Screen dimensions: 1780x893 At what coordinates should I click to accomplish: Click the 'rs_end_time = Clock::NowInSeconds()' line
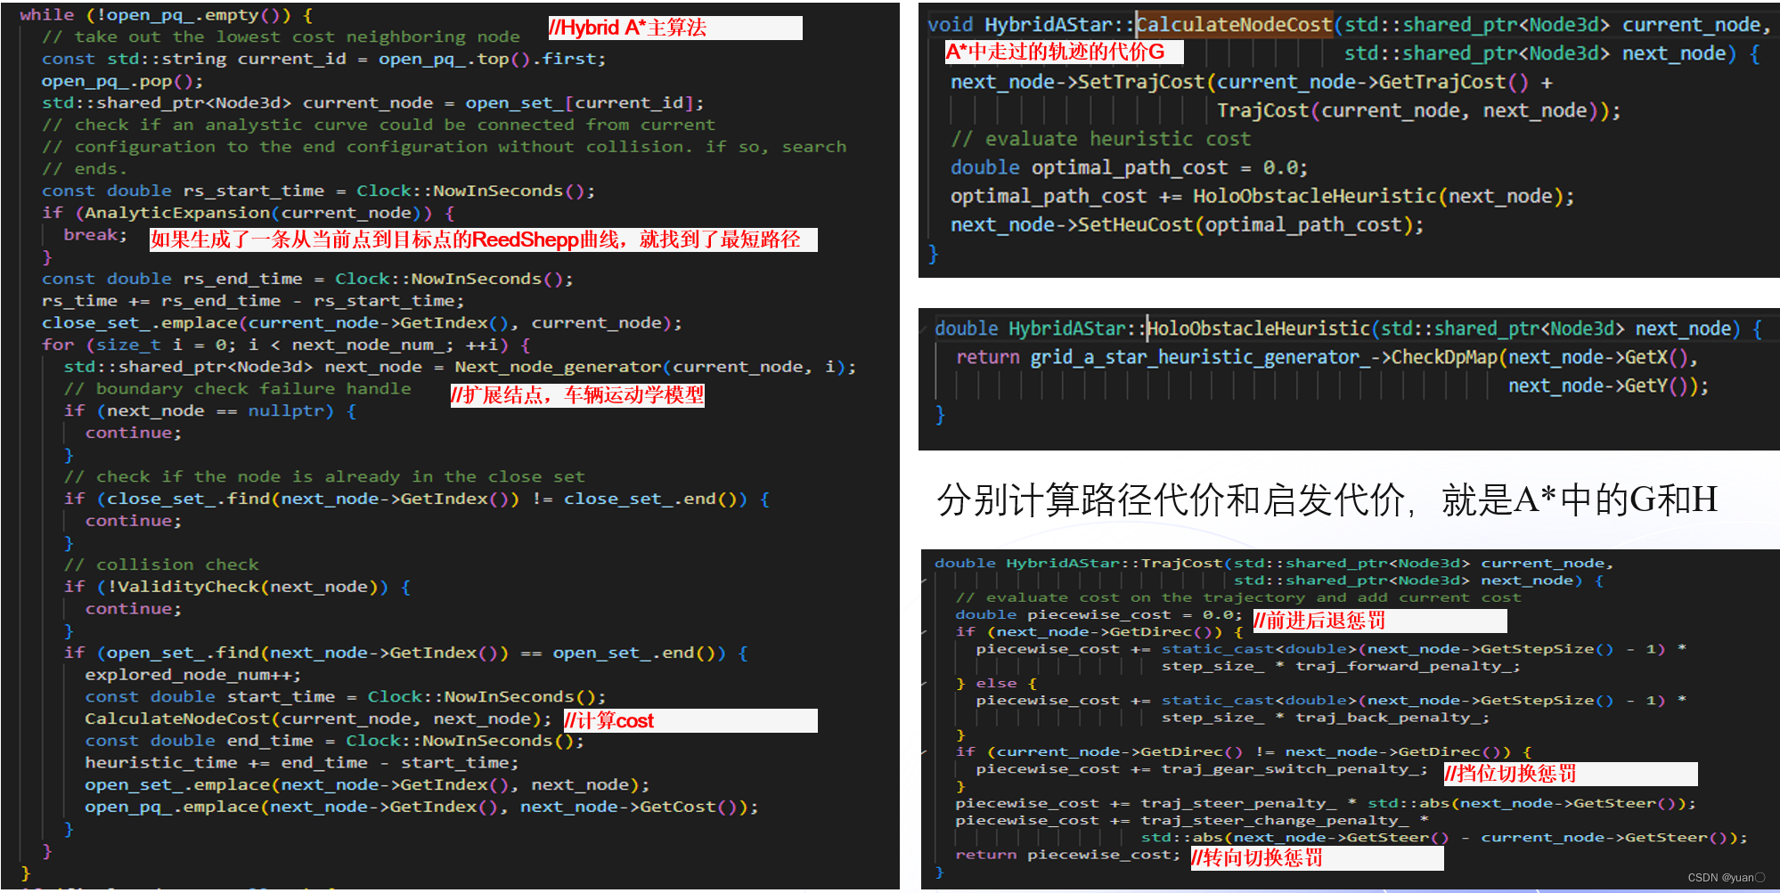pos(307,279)
